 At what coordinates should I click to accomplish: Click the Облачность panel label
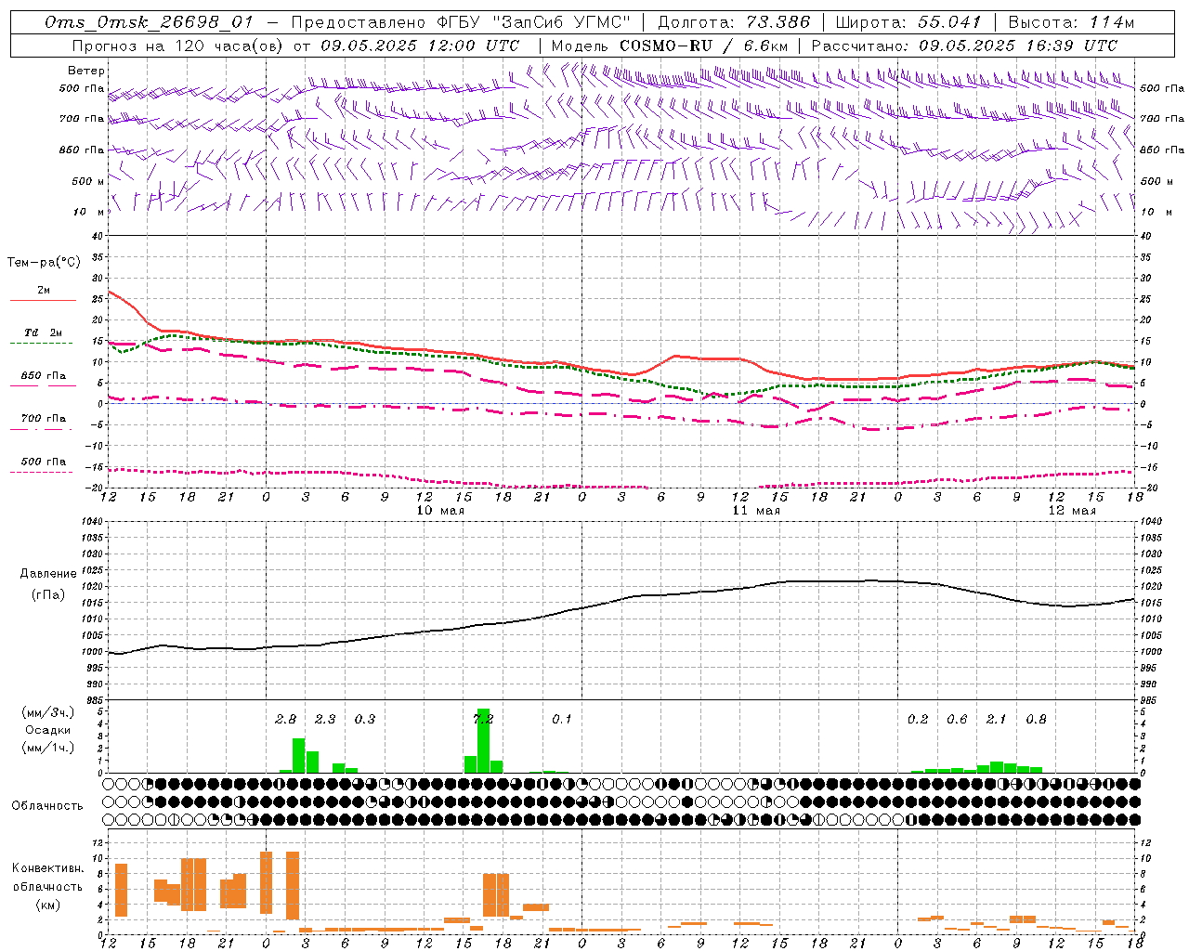pos(47,806)
